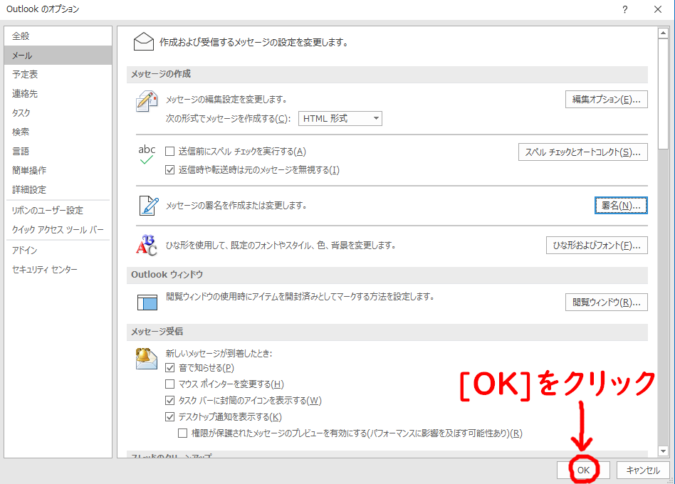Click ひな形およびフォント(F)... button
Image resolution: width=675 pixels, height=484 pixels.
tap(597, 246)
